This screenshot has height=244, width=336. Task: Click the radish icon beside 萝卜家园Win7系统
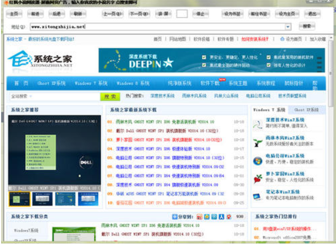[x=257, y=179]
